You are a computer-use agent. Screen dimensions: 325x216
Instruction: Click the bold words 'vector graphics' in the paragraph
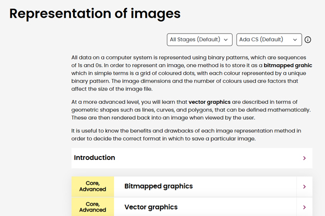210,102
